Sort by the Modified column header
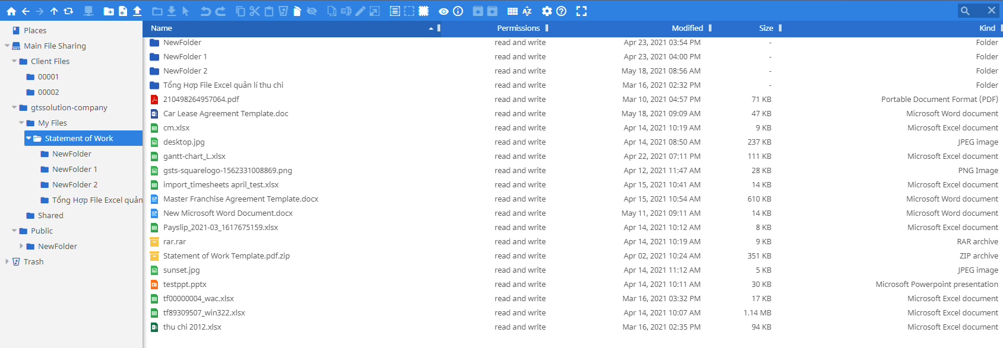This screenshot has height=348, width=1003. click(x=687, y=28)
